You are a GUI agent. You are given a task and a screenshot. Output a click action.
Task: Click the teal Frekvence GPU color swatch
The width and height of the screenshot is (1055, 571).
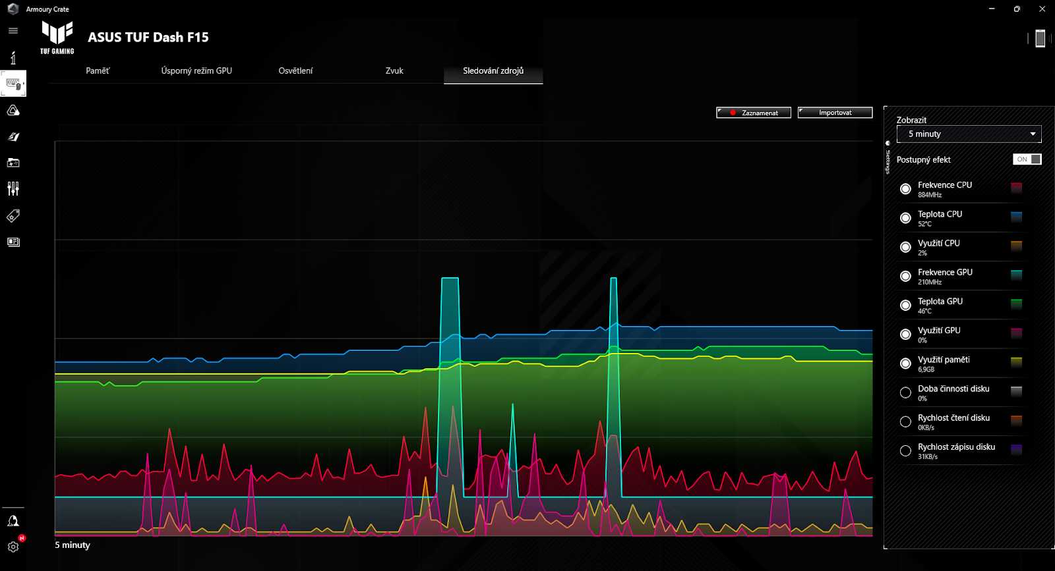(1016, 275)
